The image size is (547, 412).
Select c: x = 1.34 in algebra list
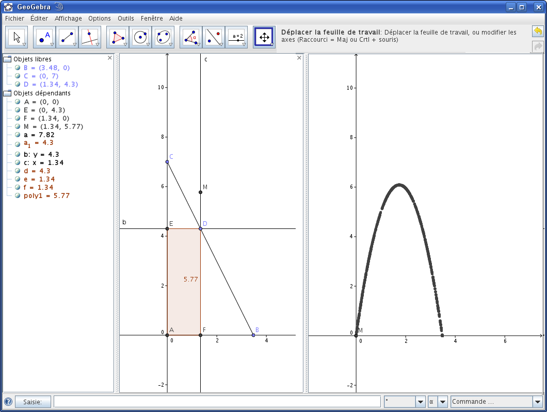(44, 163)
